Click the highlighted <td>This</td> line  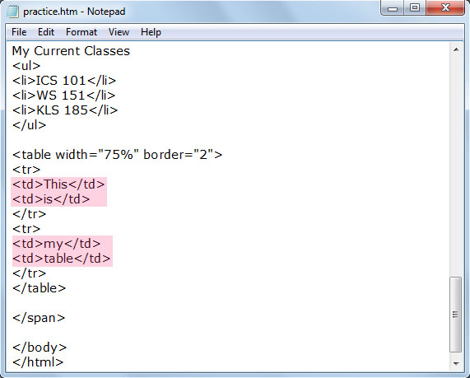(x=58, y=184)
